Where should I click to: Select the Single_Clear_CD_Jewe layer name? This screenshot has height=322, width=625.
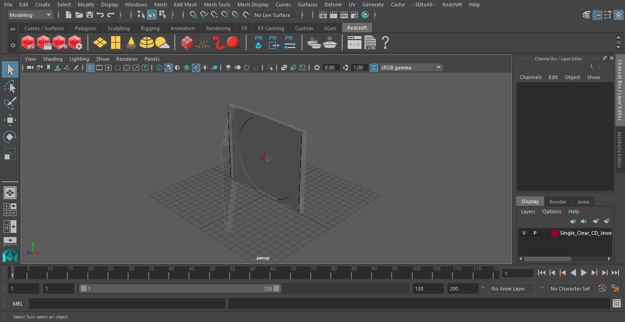pyautogui.click(x=586, y=233)
